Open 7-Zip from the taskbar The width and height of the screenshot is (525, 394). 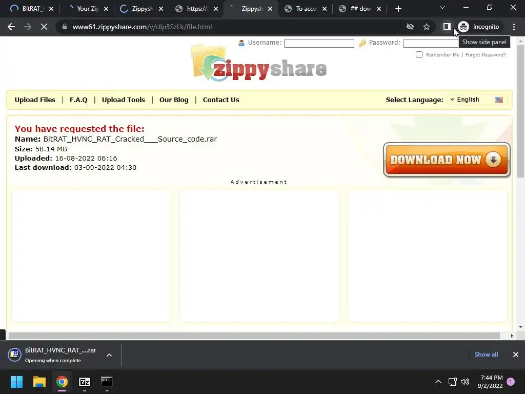(x=85, y=382)
